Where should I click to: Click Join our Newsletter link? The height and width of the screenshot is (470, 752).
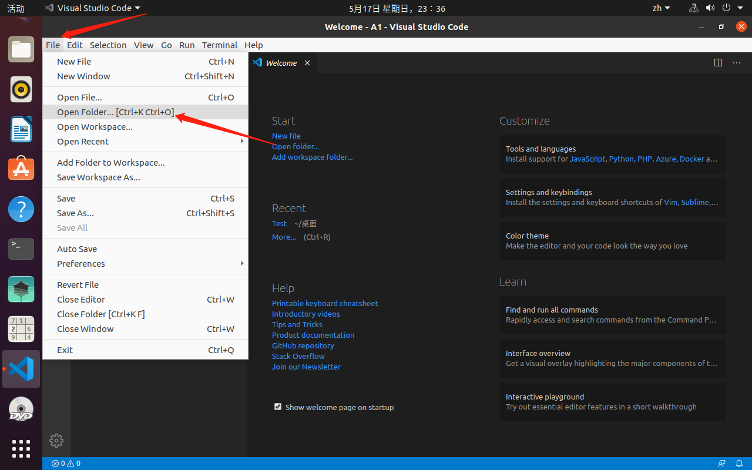click(306, 367)
